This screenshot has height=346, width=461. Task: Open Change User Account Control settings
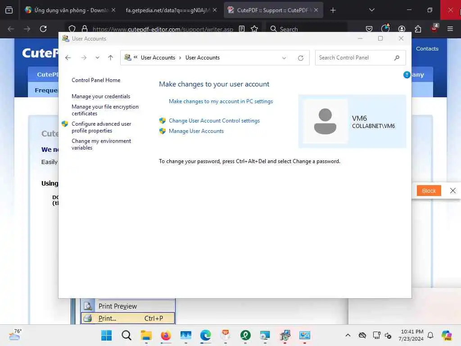tap(214, 121)
